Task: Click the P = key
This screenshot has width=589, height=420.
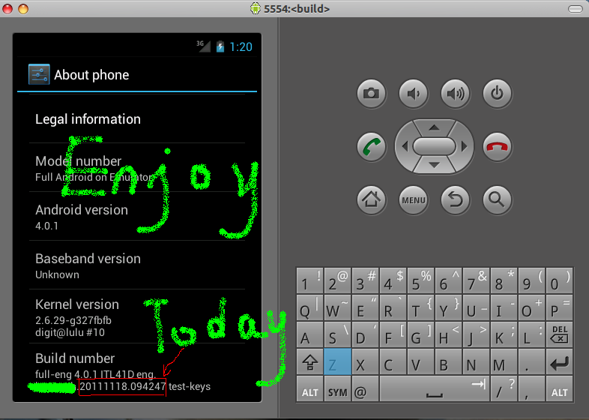Action: [559, 308]
